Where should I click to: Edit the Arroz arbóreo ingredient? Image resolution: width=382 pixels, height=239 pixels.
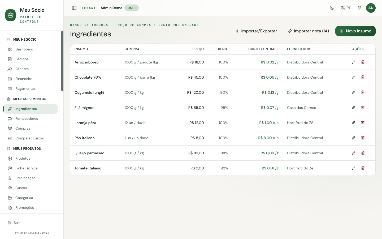(x=353, y=62)
